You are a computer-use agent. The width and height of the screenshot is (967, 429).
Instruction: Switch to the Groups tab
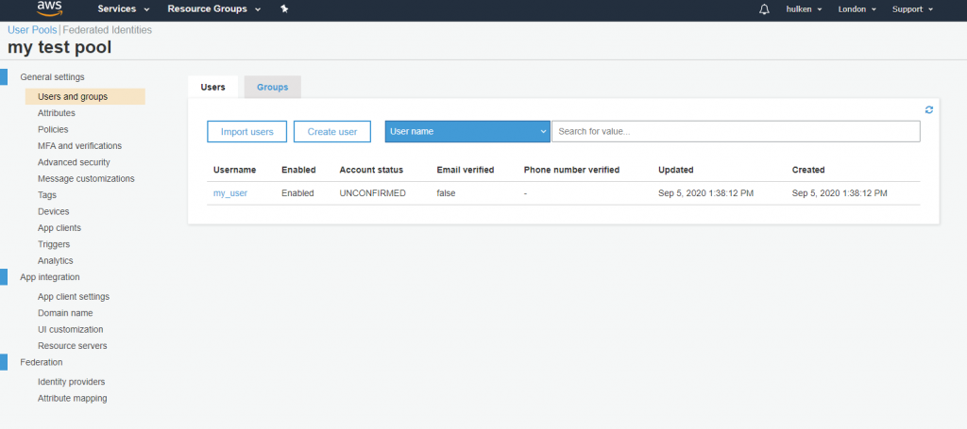273,88
